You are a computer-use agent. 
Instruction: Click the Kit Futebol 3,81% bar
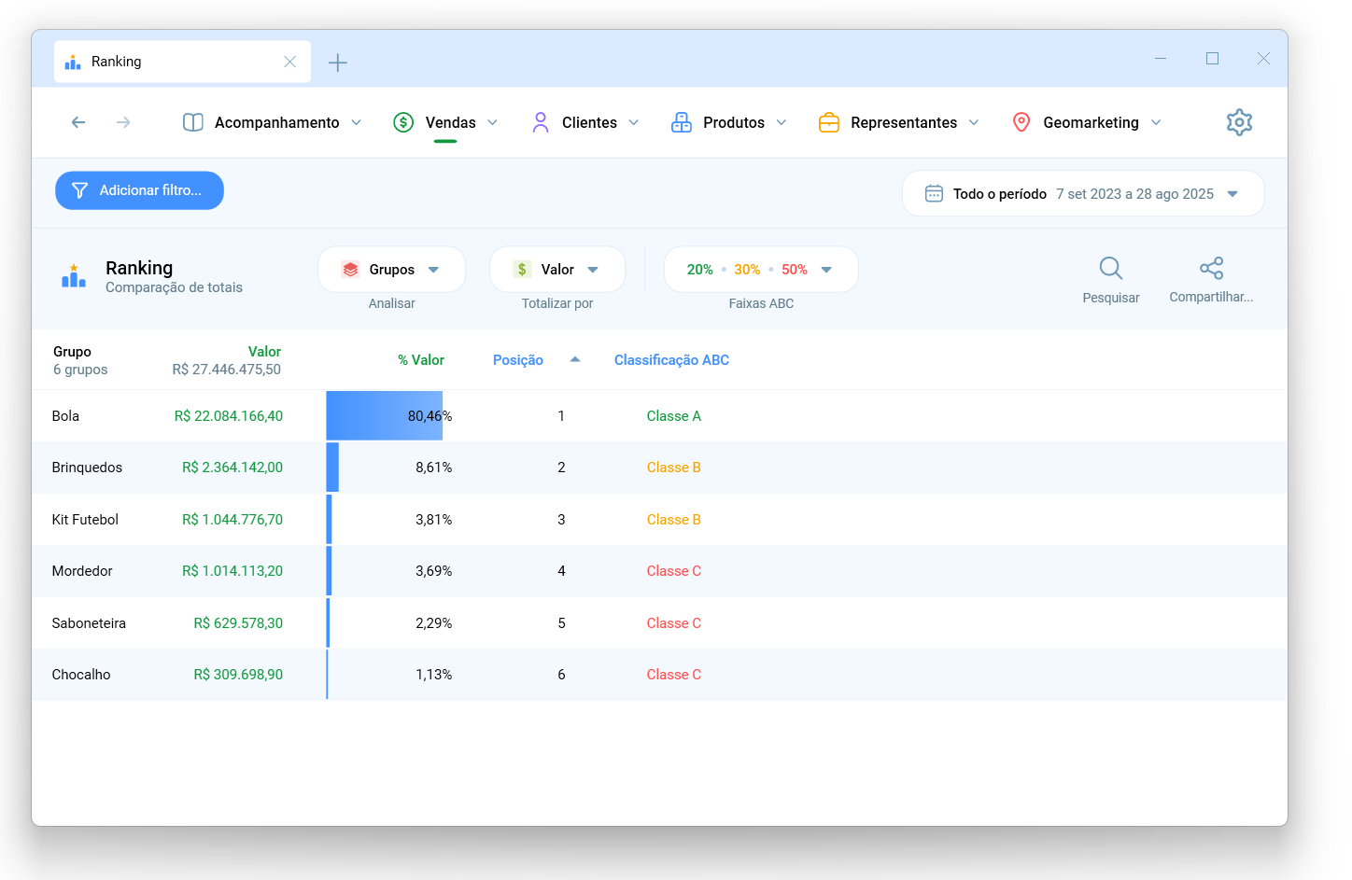click(x=329, y=519)
